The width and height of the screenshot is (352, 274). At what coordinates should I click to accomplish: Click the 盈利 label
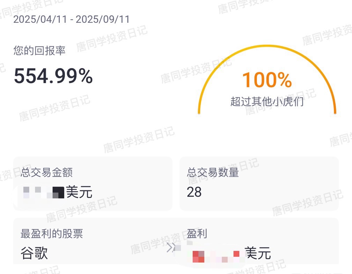[x=197, y=234]
